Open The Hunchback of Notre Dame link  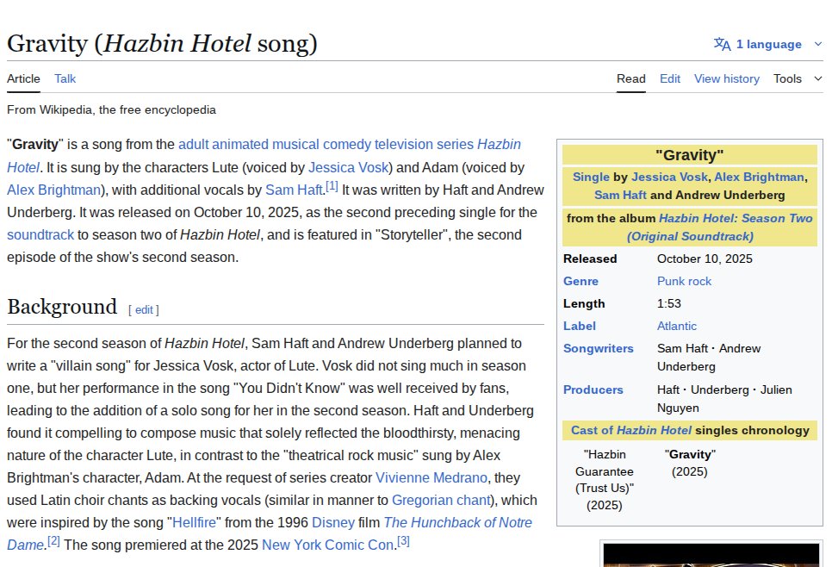(457, 522)
